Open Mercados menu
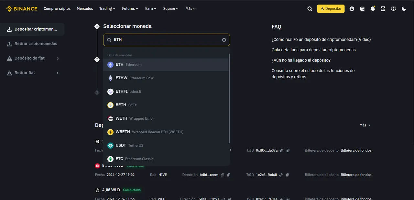 click(x=85, y=9)
